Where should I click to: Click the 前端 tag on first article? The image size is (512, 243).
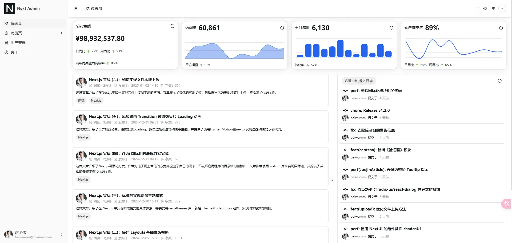[81, 101]
